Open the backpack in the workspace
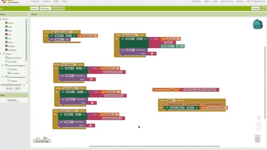Viewport: 267px width, 150px height. click(258, 24)
